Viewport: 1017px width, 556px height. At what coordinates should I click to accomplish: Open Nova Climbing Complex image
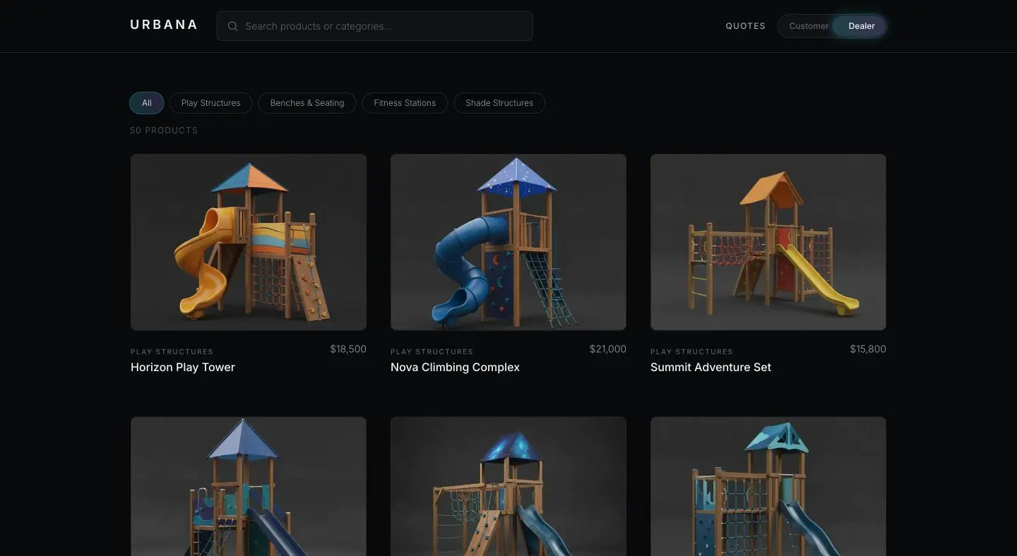pos(509,242)
